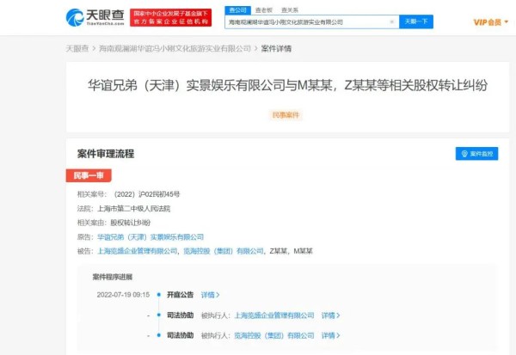This screenshot has height=355, width=516.
Task: Select the 查老板 search tab
Action: point(263,9)
